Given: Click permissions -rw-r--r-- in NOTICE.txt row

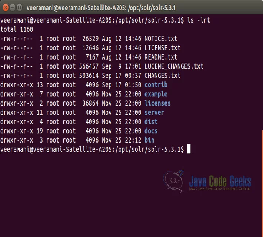Looking at the screenshot, I should (17, 39).
